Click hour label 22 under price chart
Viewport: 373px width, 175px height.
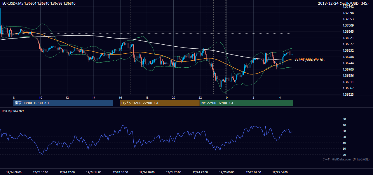(x=200, y=97)
